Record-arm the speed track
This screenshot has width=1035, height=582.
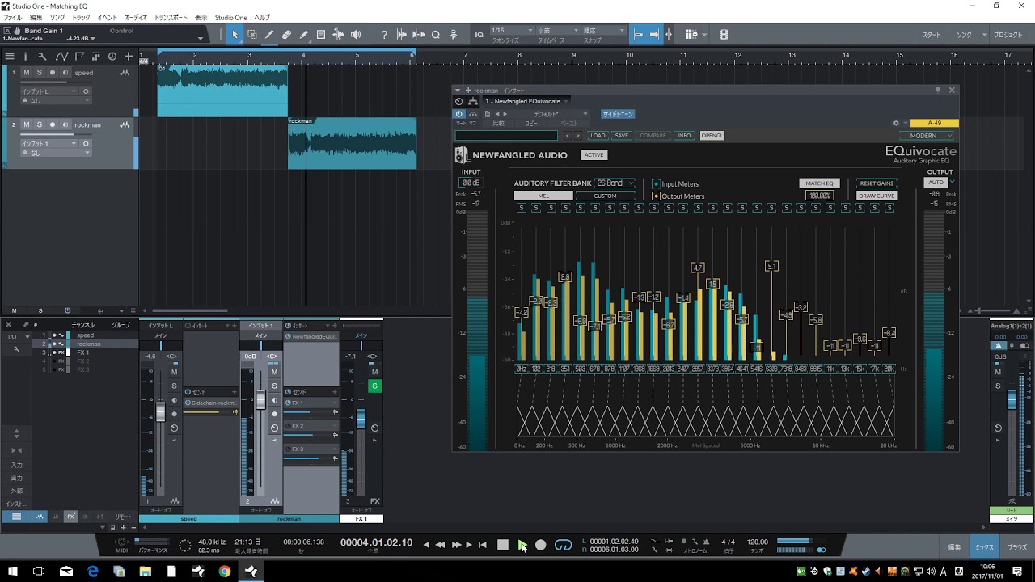pyautogui.click(x=53, y=73)
